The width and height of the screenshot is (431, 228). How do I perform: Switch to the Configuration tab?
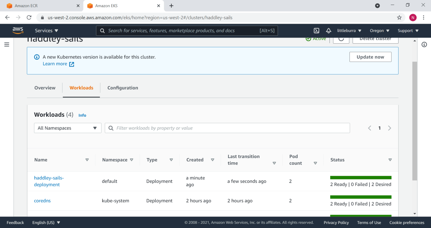pyautogui.click(x=122, y=88)
